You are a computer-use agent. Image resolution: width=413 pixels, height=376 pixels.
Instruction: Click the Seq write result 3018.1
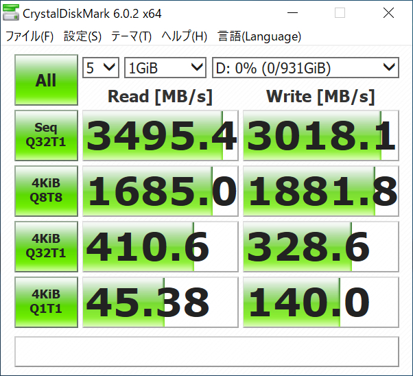(321, 135)
